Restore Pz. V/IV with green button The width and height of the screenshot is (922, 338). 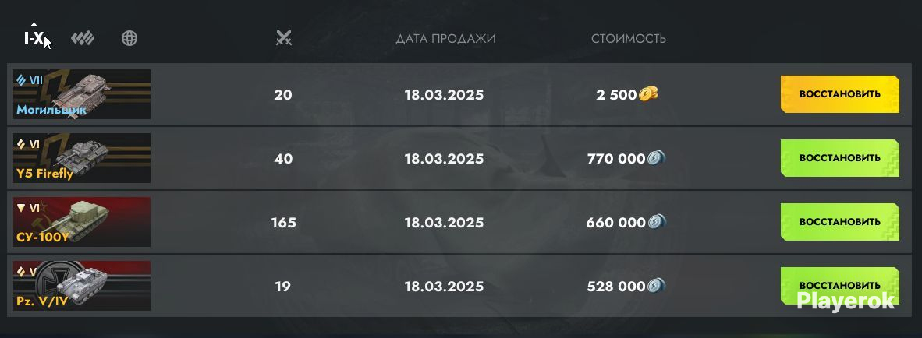(839, 286)
